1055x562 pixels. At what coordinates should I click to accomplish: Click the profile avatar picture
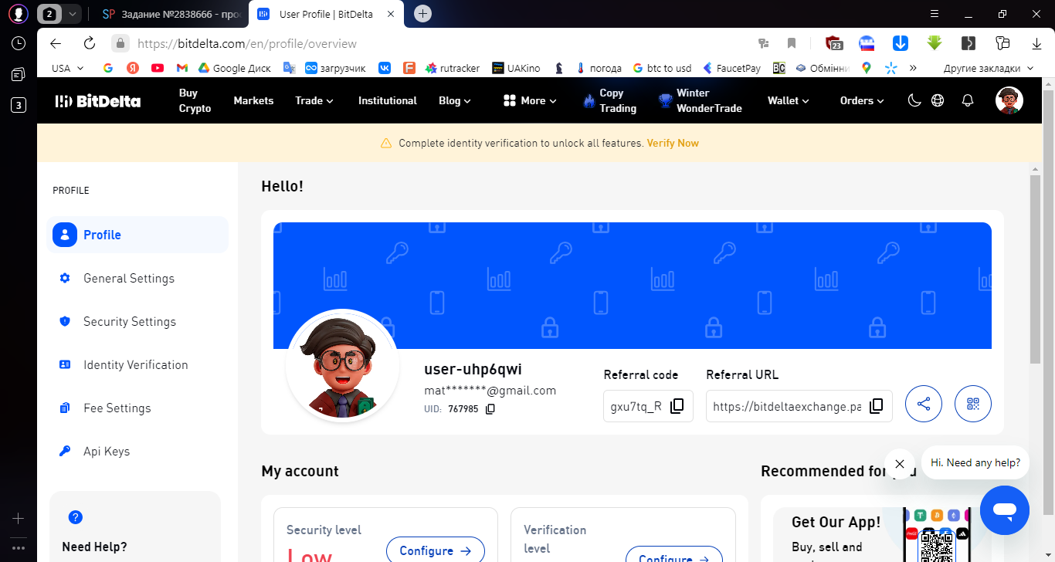(x=342, y=366)
